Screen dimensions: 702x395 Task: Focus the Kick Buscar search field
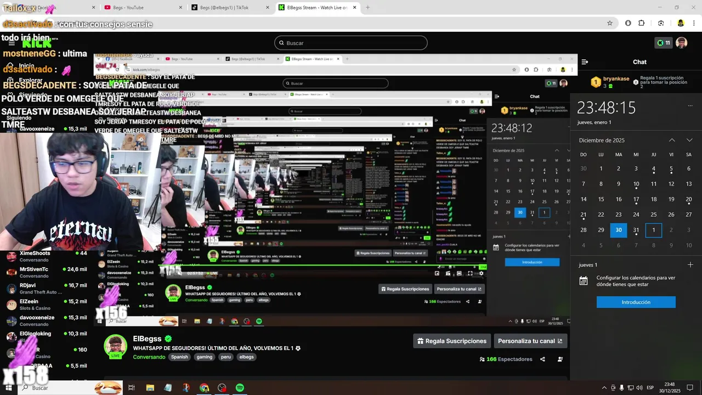click(351, 43)
